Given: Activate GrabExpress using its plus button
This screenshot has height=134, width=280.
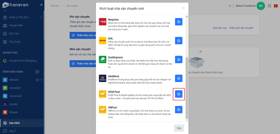Looking at the screenshot, I should [179, 60].
